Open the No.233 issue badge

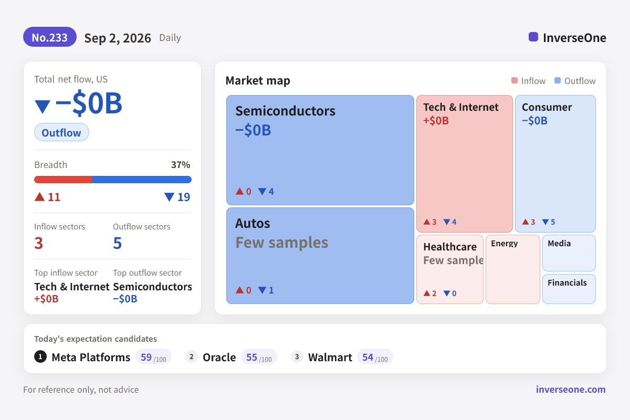pyautogui.click(x=50, y=37)
